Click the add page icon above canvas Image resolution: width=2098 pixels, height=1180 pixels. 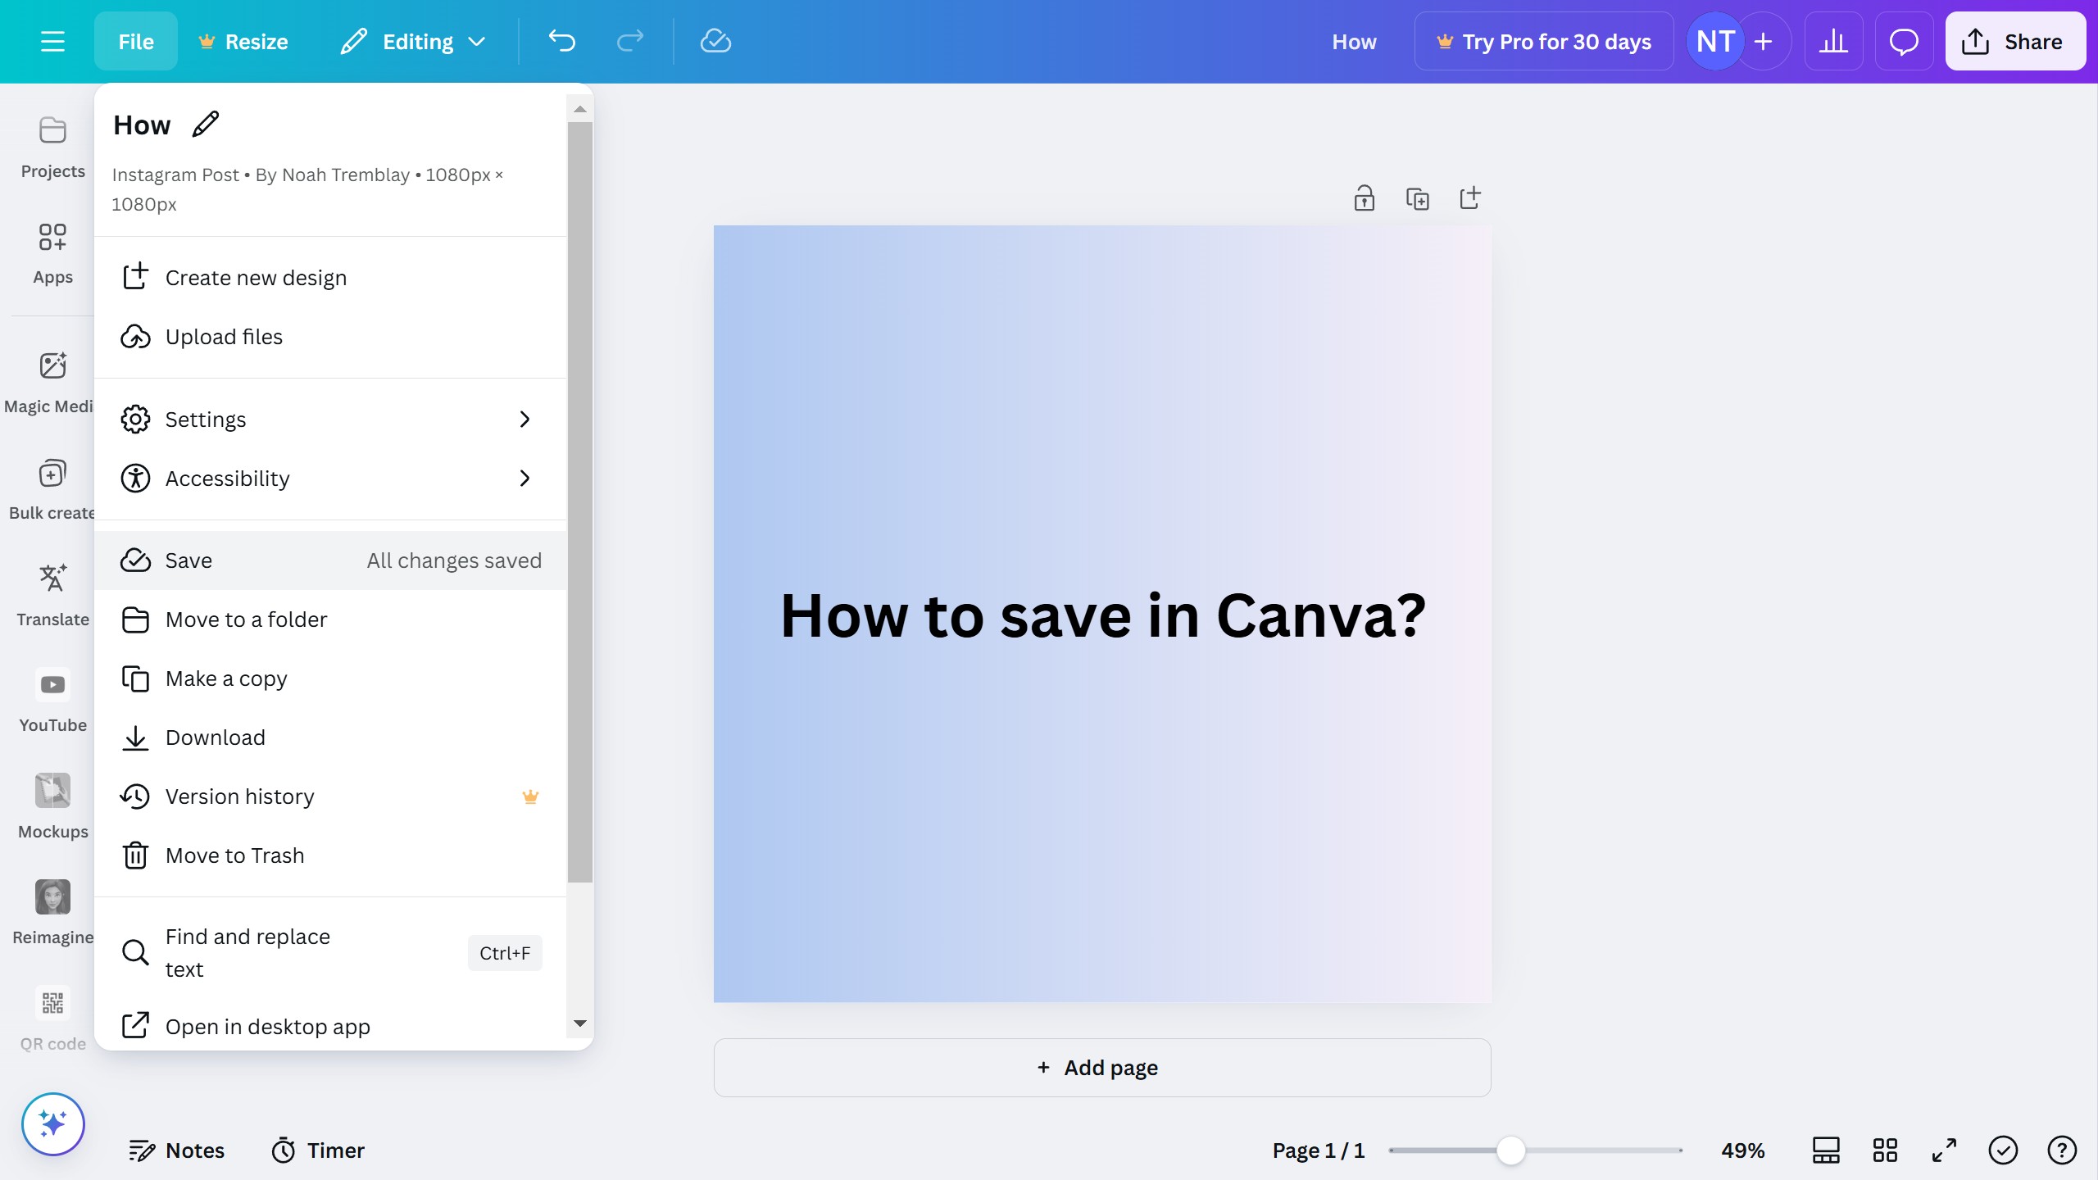(1470, 198)
